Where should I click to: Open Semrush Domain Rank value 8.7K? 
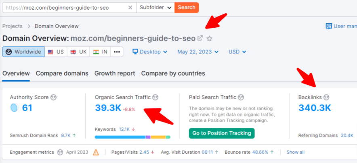pyautogui.click(x=65, y=135)
